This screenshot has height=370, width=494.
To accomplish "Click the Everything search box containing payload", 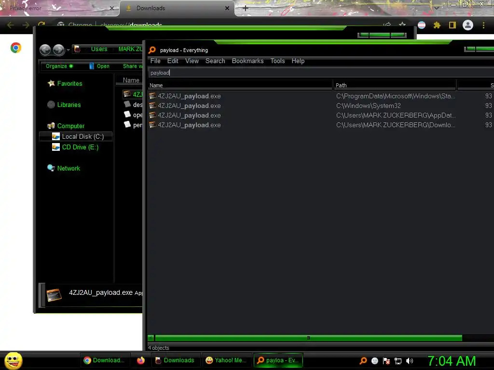I will (x=321, y=73).
